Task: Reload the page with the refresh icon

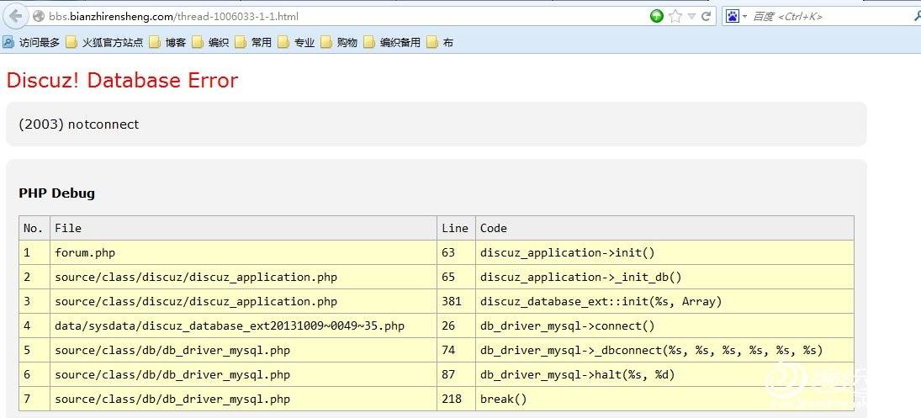Action: (x=706, y=17)
